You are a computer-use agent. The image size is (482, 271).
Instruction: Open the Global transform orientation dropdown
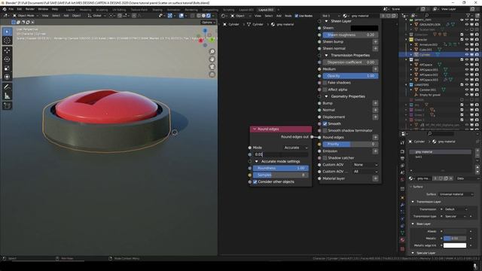[x=97, y=16]
